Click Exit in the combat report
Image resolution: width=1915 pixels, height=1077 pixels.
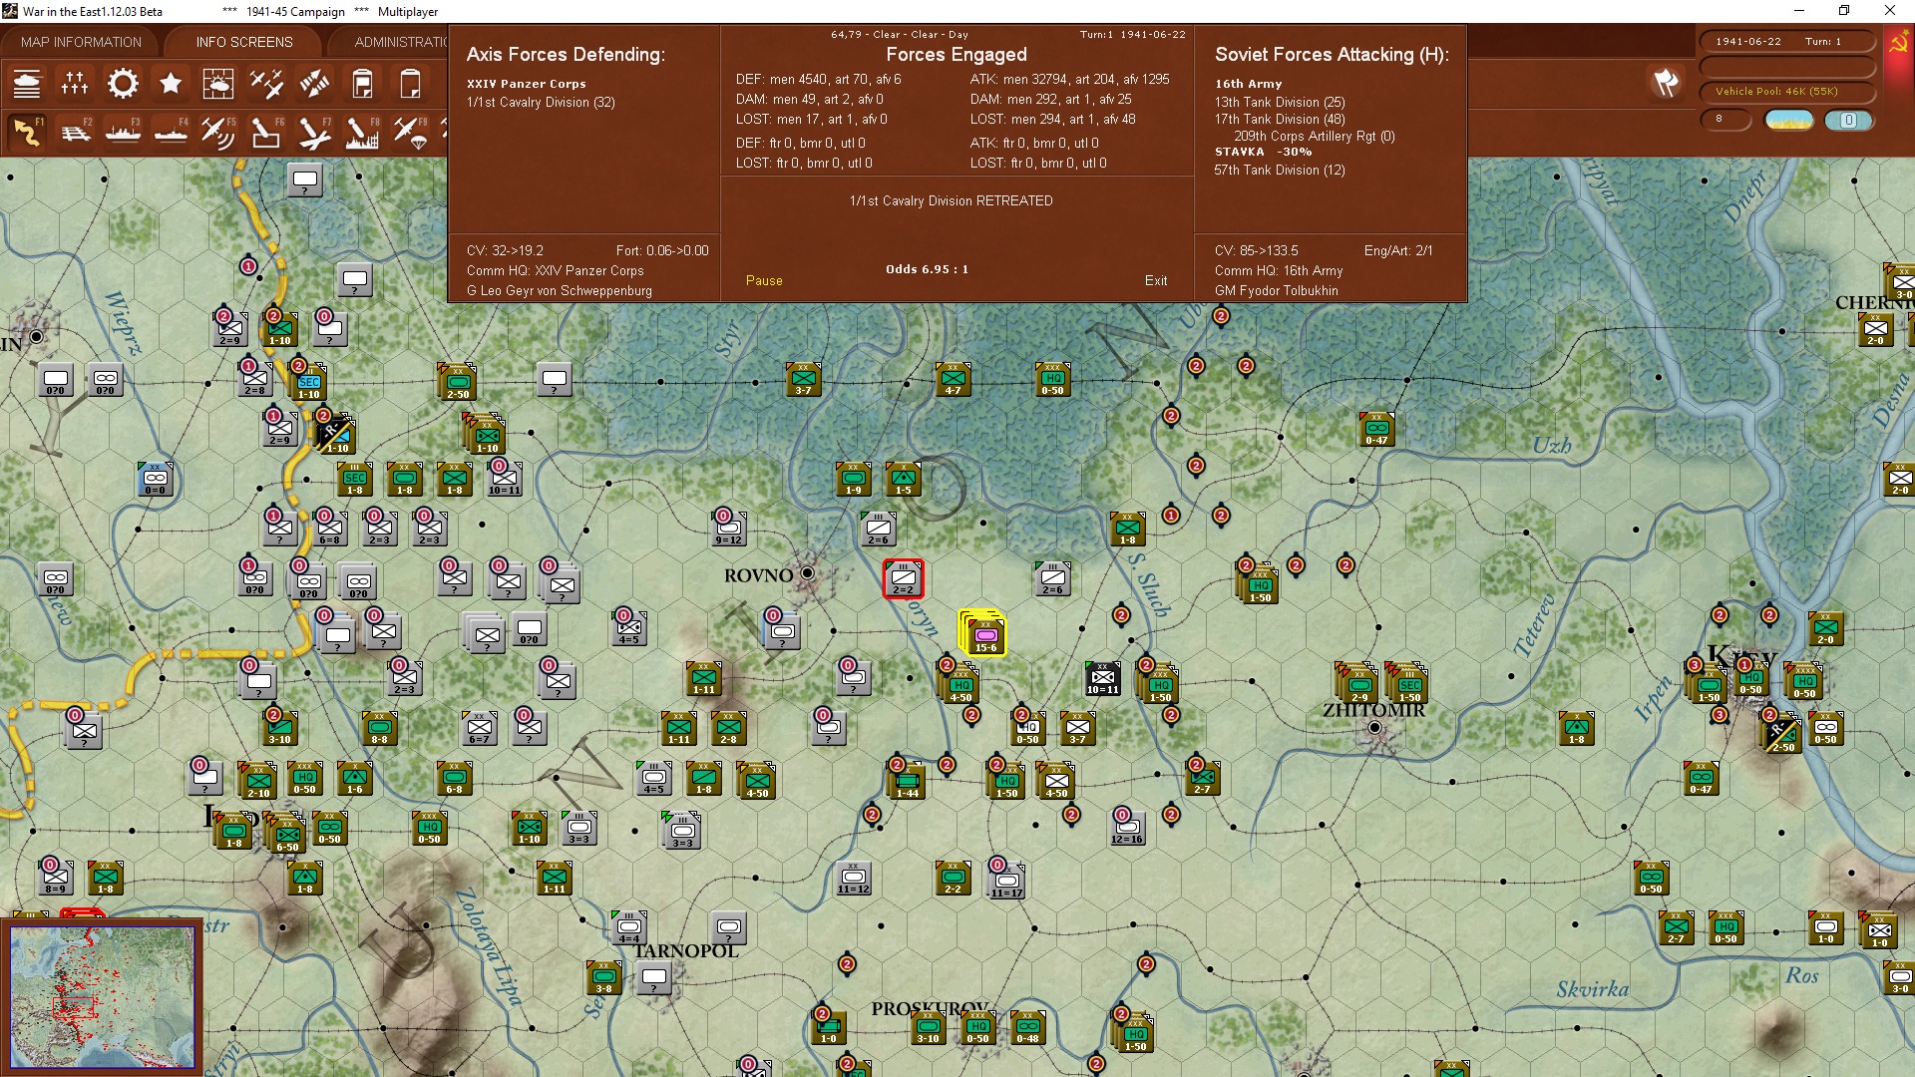click(1155, 280)
